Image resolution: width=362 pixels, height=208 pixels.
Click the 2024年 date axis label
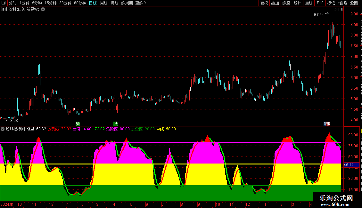pyautogui.click(x=7, y=204)
